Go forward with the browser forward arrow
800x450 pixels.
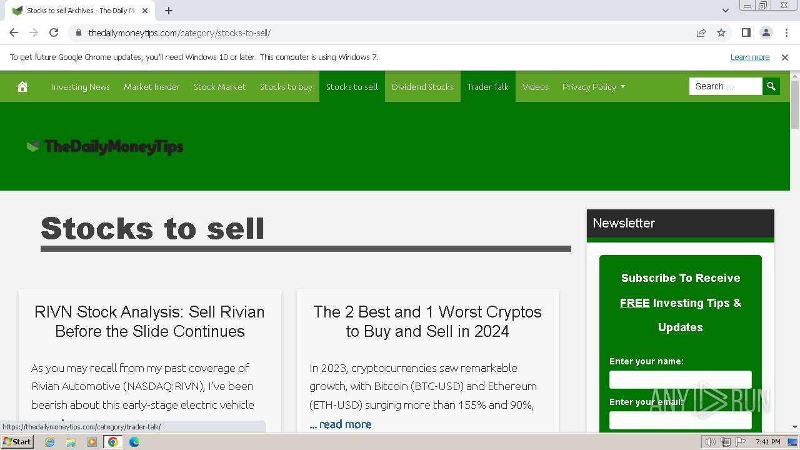tap(34, 32)
